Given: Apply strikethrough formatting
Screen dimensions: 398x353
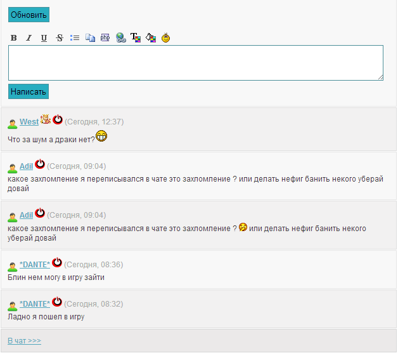Looking at the screenshot, I should coord(60,38).
